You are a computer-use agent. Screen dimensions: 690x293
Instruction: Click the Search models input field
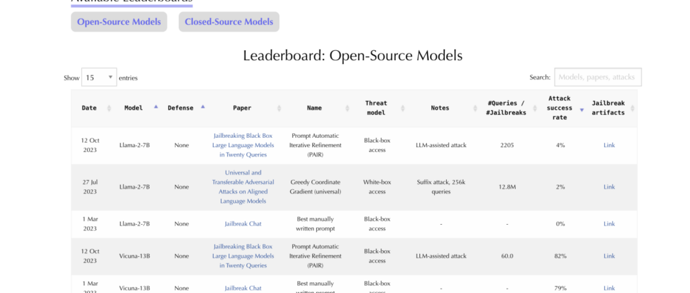tap(598, 78)
